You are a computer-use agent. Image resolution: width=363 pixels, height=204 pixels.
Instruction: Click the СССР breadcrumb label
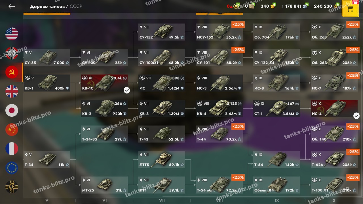pyautogui.click(x=76, y=6)
